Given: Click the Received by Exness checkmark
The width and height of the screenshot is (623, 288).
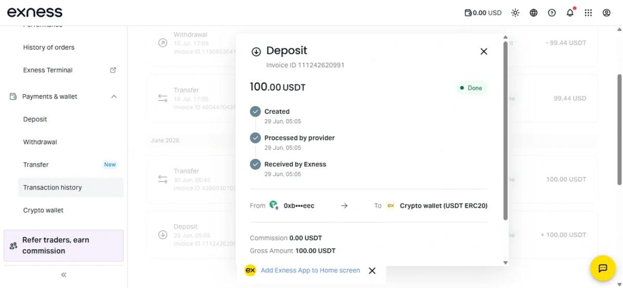Looking at the screenshot, I should (x=255, y=164).
